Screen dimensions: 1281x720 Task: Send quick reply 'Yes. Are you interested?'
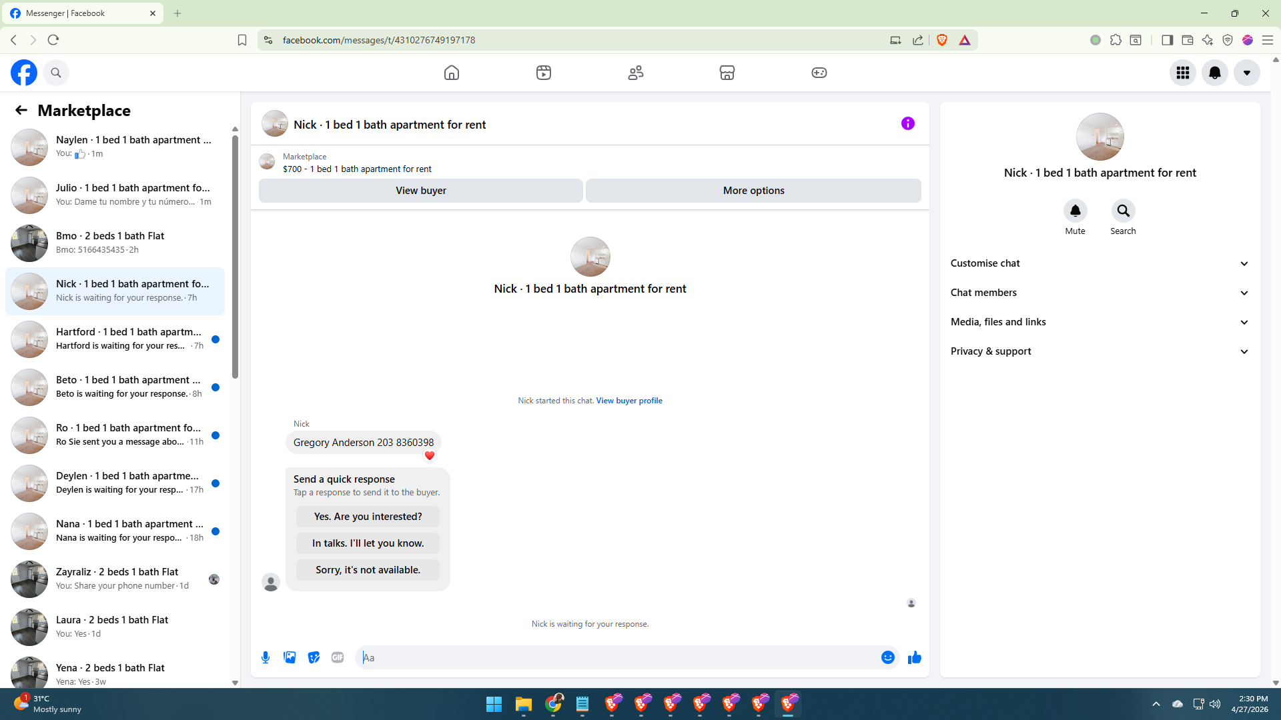coord(368,517)
